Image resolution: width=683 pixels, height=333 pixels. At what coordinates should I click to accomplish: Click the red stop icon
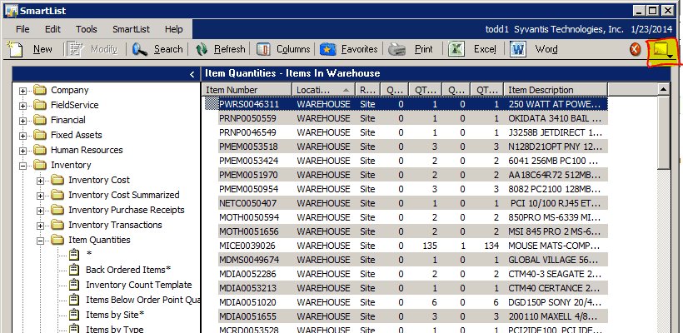[x=636, y=49]
